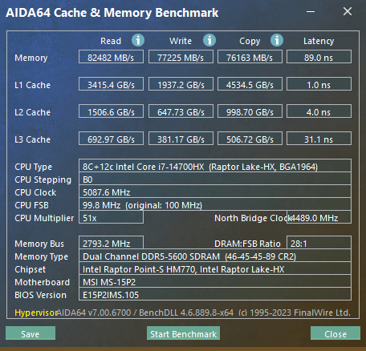Close the window with the X icon
Image resolution: width=366 pixels, height=351 pixels.
click(x=348, y=11)
